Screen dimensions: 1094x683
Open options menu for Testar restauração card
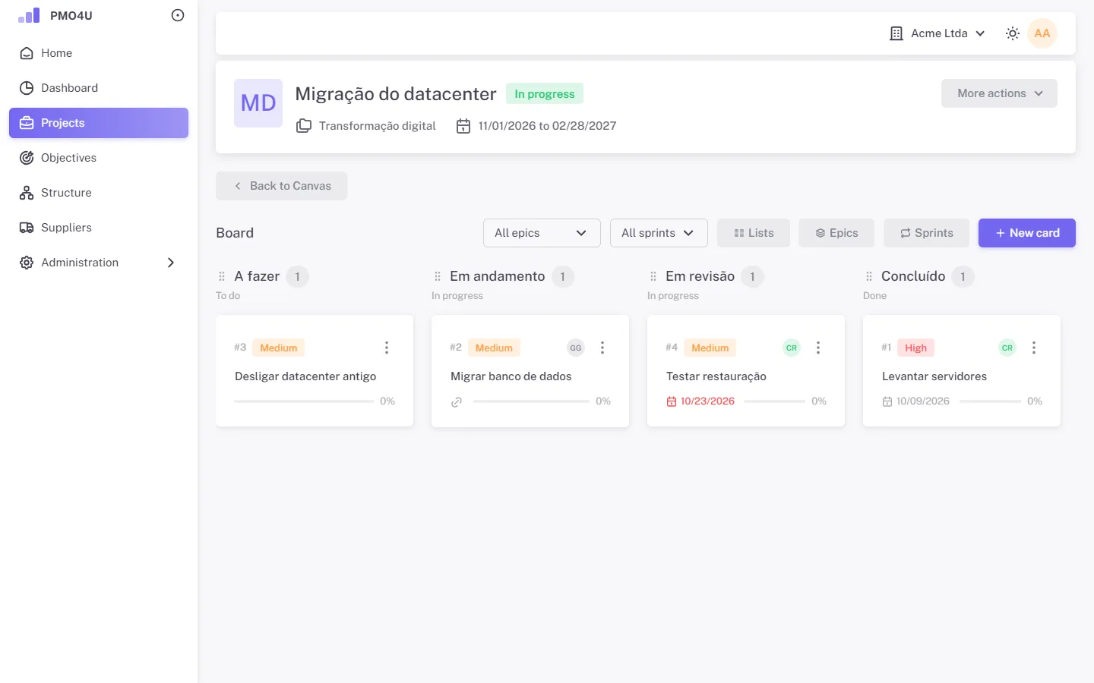pyautogui.click(x=818, y=348)
